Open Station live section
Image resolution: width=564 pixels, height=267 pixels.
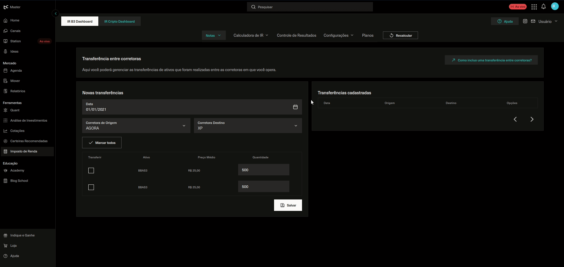click(x=15, y=41)
